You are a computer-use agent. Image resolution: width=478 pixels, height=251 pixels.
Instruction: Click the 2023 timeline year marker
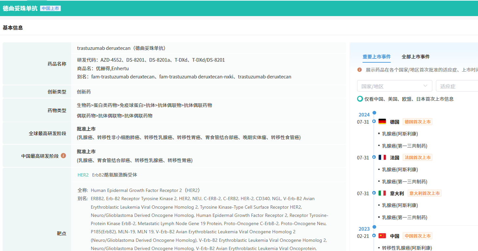[x=364, y=229]
